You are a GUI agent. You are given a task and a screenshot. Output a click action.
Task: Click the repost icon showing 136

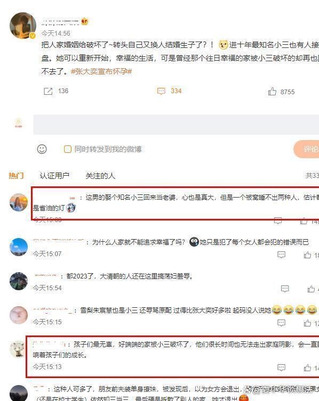48,91
